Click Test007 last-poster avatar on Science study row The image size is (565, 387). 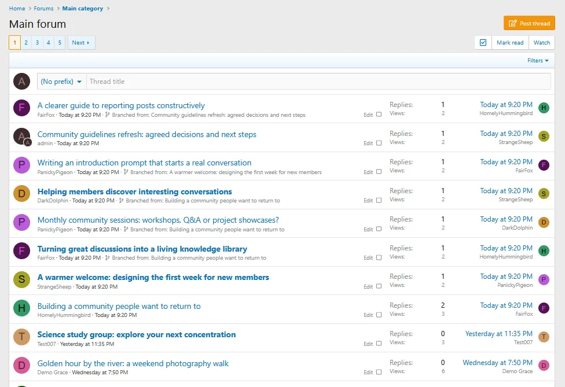coord(544,337)
